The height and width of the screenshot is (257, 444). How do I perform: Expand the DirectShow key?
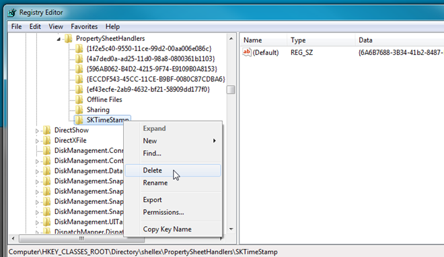37,131
